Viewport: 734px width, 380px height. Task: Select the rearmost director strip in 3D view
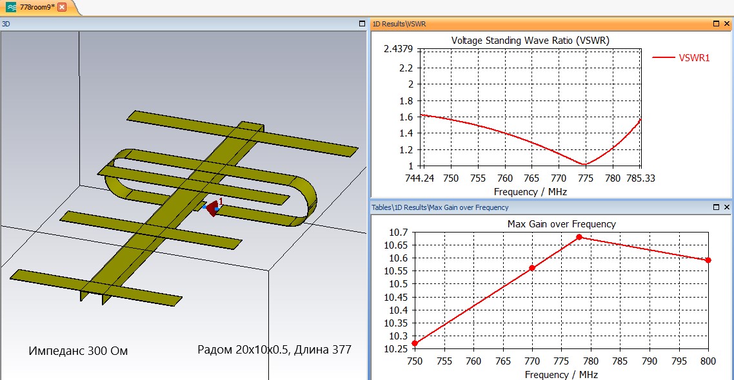[x=242, y=134]
